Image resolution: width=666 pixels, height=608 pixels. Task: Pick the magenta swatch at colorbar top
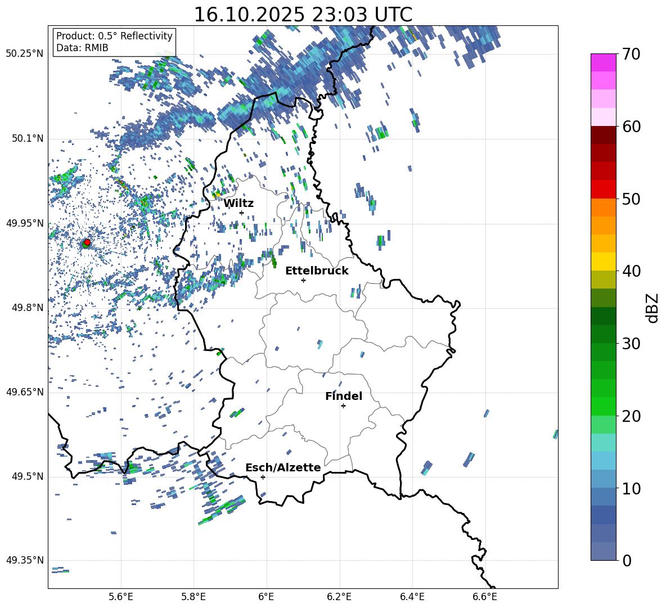point(604,62)
